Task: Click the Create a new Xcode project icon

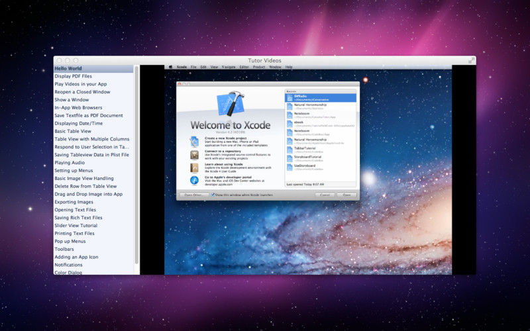Action: point(194,142)
